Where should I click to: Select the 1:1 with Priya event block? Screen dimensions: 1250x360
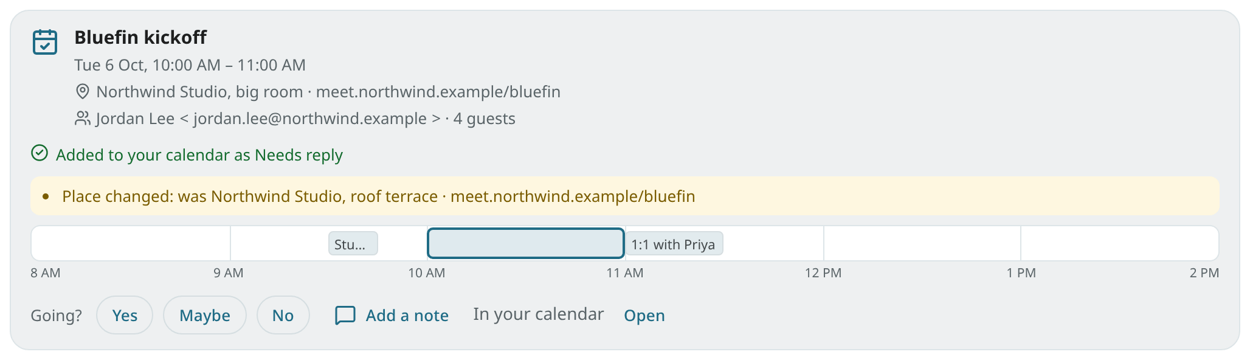click(x=674, y=244)
